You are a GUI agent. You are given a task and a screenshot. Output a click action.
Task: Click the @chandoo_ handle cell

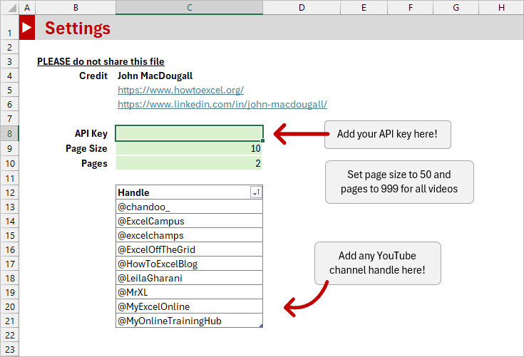tap(189, 207)
